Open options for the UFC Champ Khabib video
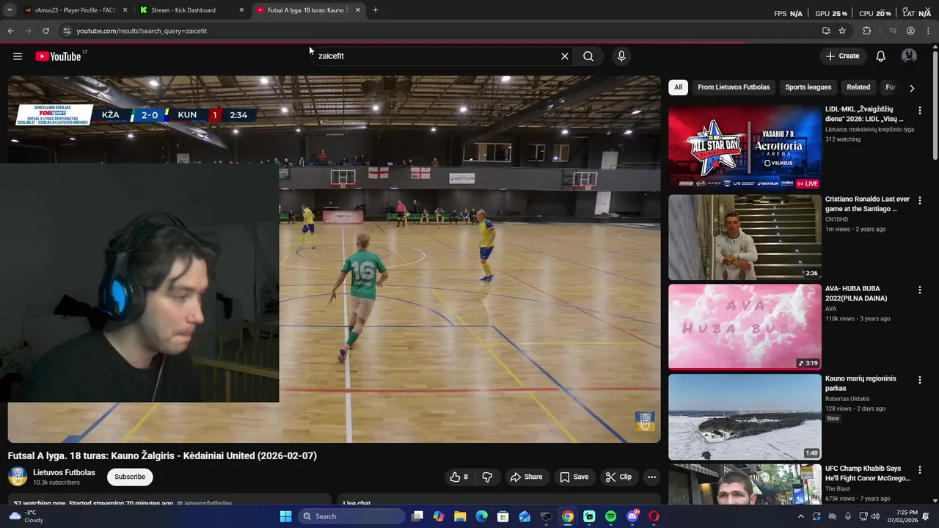Image resolution: width=939 pixels, height=528 pixels. click(x=920, y=469)
